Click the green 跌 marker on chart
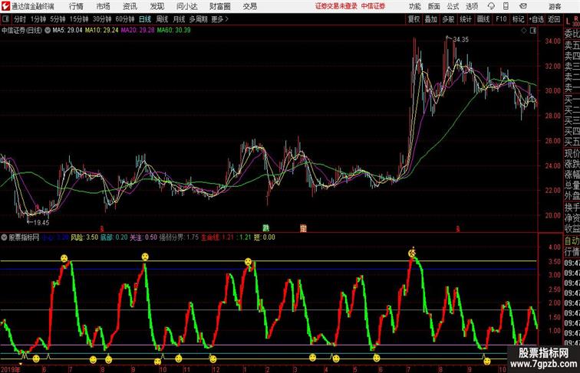The width and height of the screenshot is (580, 373). (x=265, y=228)
